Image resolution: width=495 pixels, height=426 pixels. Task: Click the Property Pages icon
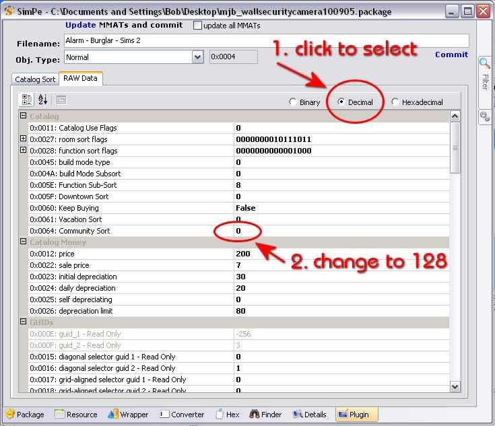coord(61,100)
